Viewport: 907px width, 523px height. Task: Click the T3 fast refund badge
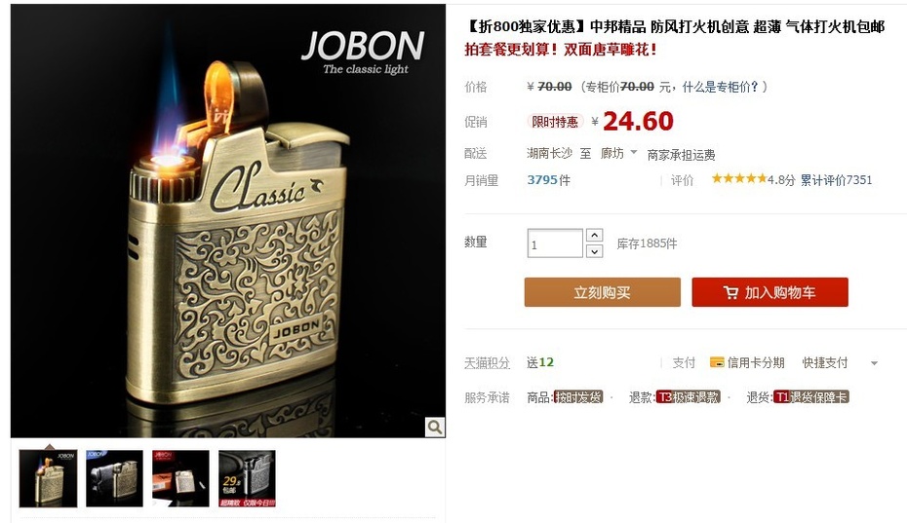point(689,397)
